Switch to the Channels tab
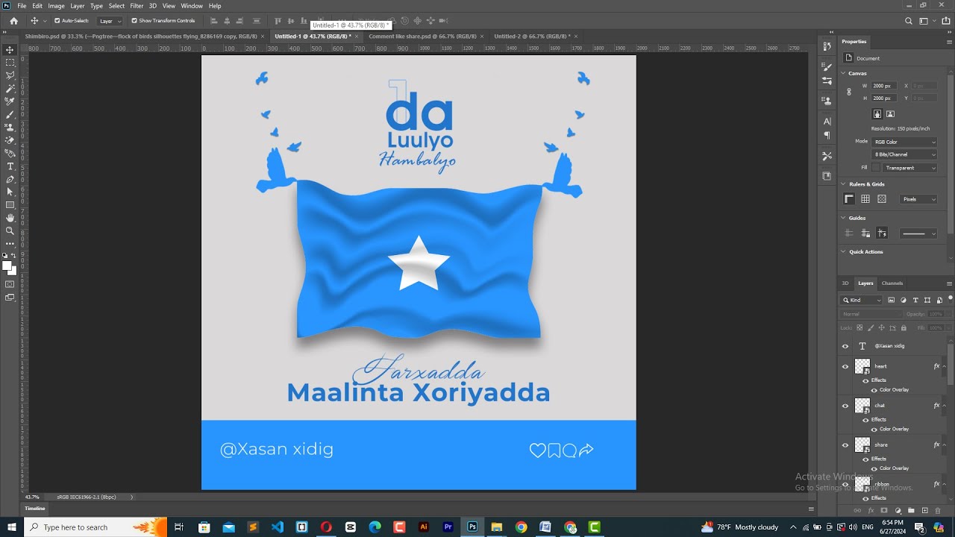 [x=892, y=283]
